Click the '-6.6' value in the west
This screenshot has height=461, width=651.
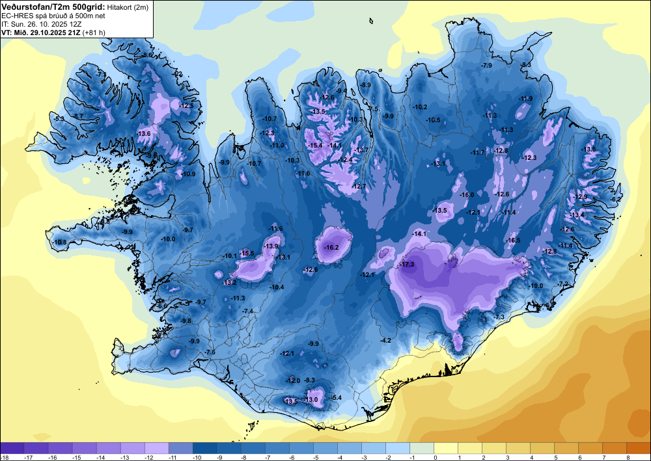tap(162, 306)
